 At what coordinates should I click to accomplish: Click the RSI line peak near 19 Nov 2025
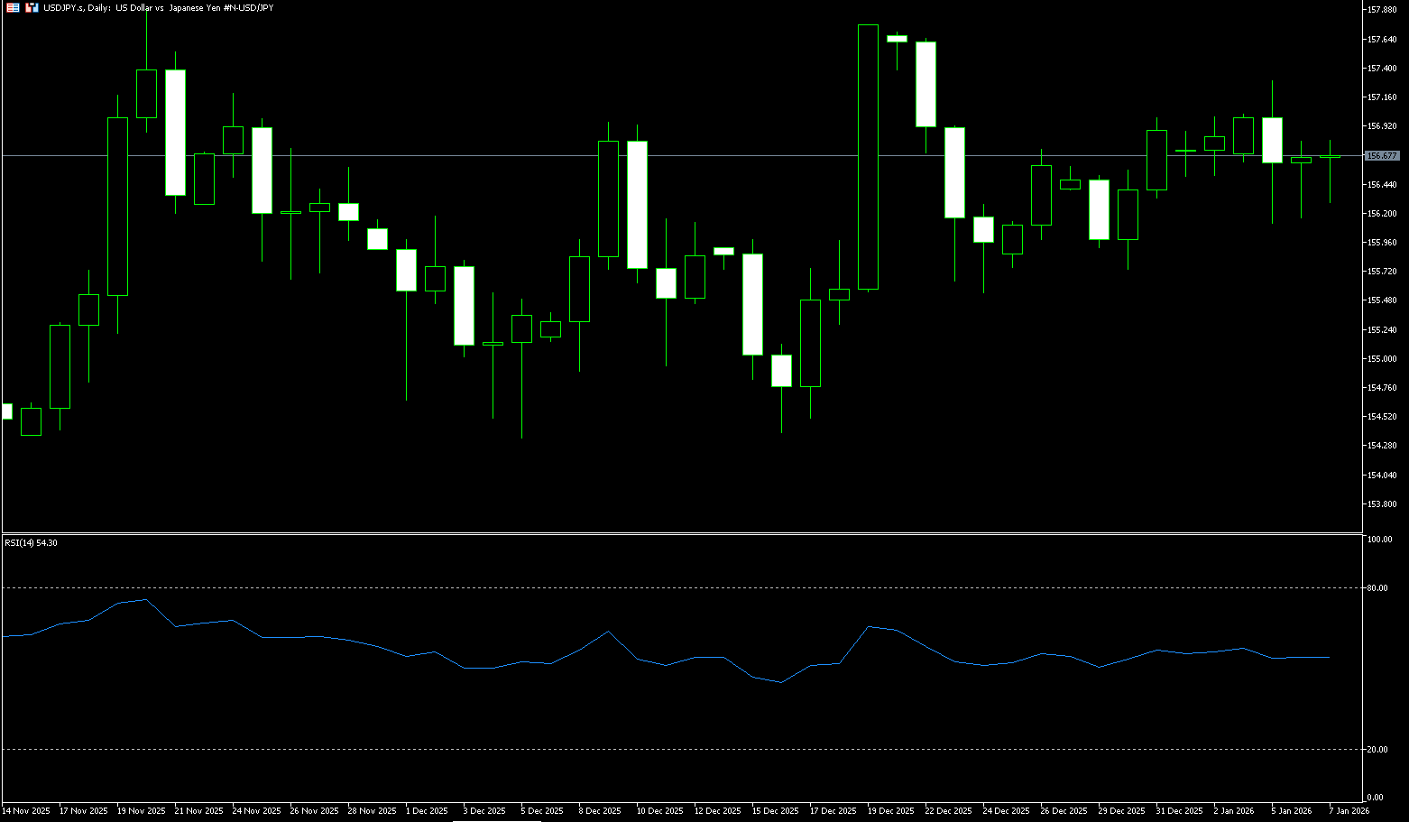coord(146,599)
